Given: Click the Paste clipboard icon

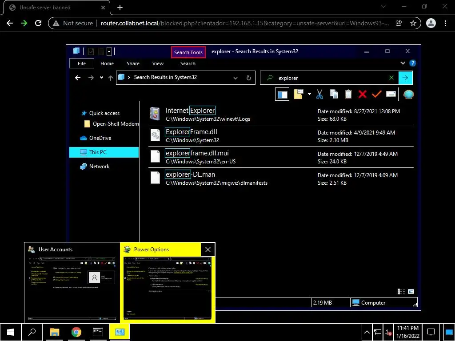Looking at the screenshot, I should [348, 94].
